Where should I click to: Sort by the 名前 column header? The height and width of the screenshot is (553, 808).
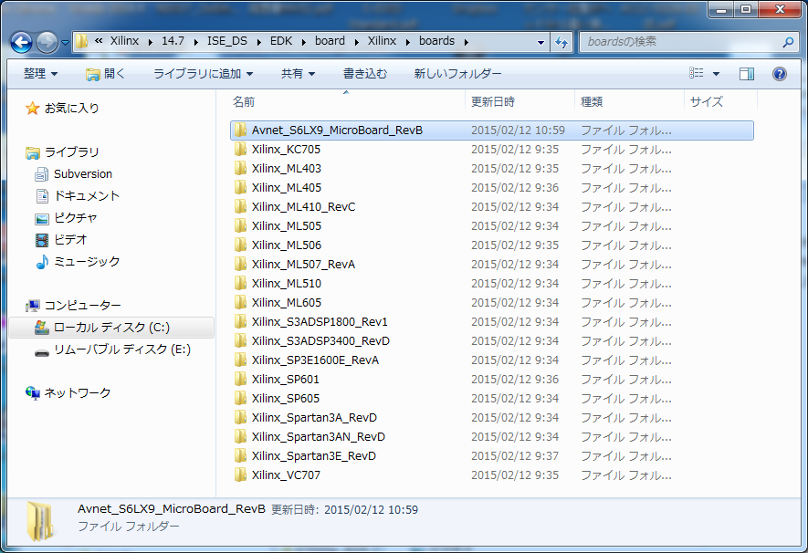[346, 102]
